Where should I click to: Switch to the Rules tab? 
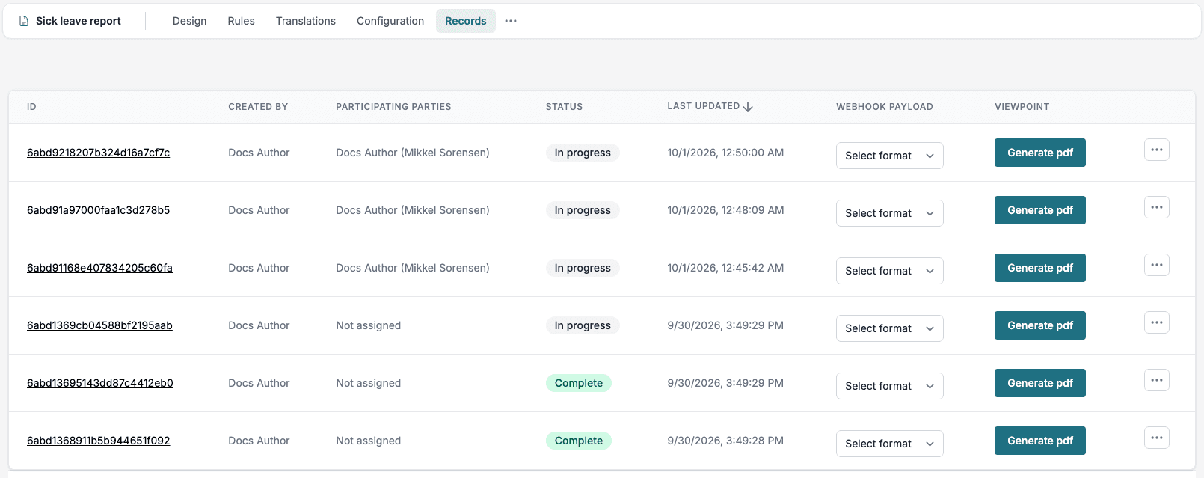242,21
